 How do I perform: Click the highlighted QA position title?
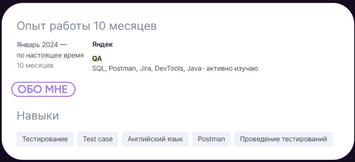pyautogui.click(x=97, y=59)
